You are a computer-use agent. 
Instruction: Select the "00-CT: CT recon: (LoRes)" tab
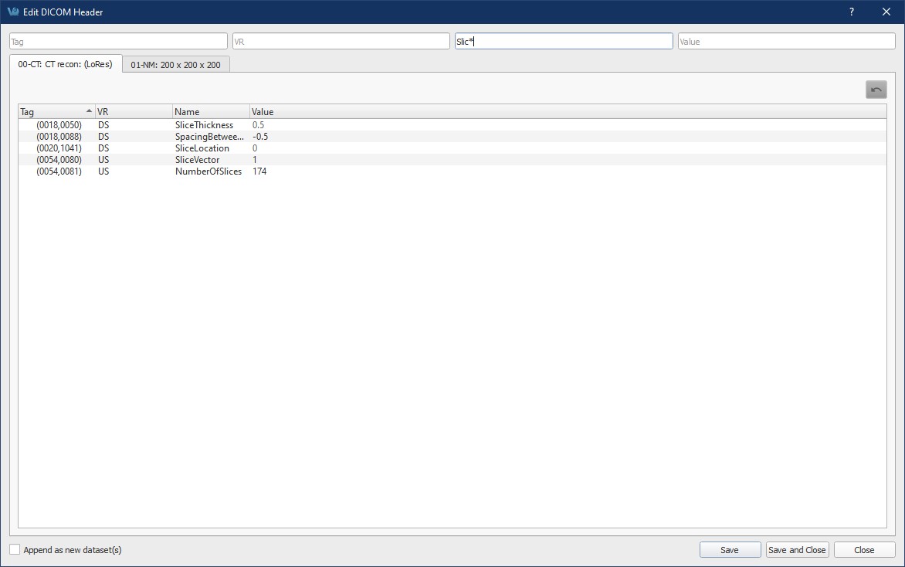click(65, 64)
